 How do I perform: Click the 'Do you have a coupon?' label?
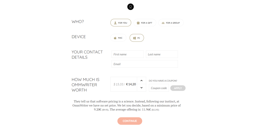(163, 81)
